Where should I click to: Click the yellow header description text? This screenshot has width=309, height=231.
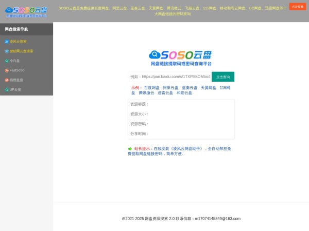point(173,11)
